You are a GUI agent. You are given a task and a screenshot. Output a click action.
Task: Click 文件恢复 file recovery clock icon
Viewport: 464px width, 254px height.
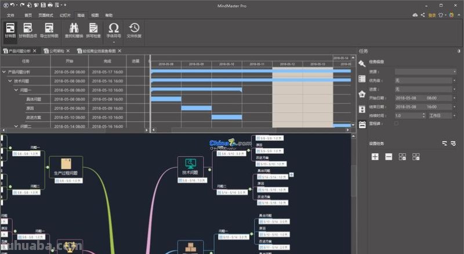[134, 31]
